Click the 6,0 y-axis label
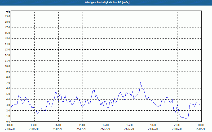Viewport: 212px width, 132px height. [8, 88]
